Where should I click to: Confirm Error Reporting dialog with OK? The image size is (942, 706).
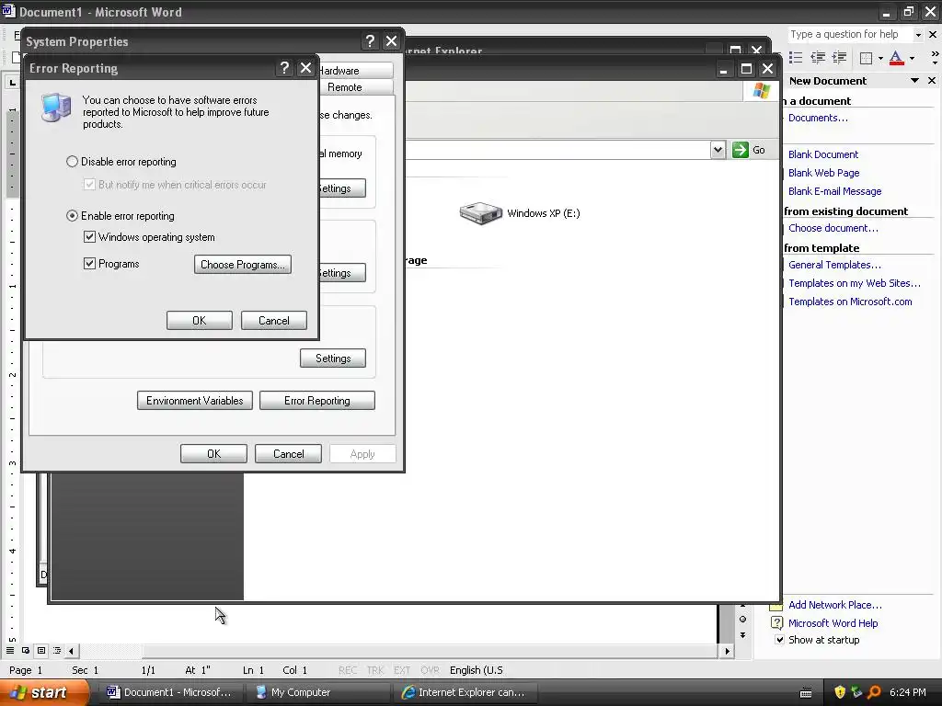coord(200,321)
